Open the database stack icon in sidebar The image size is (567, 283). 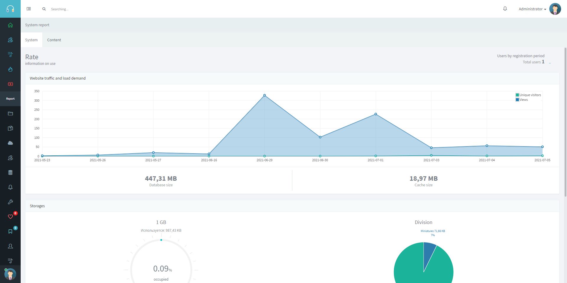pyautogui.click(x=10, y=172)
